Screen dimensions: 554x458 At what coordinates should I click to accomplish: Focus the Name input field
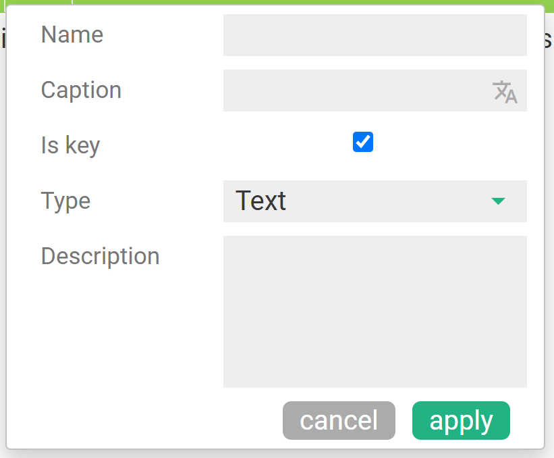pos(375,35)
